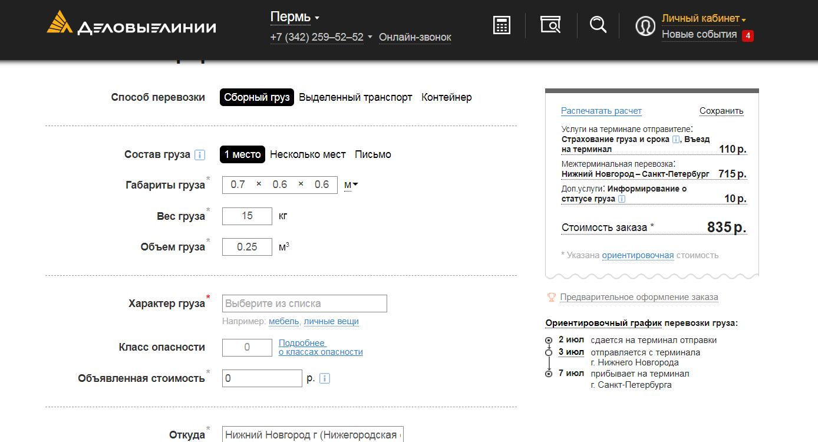Expand the Пермь city dropdown
Image resolution: width=818 pixels, height=442 pixels.
click(x=295, y=17)
